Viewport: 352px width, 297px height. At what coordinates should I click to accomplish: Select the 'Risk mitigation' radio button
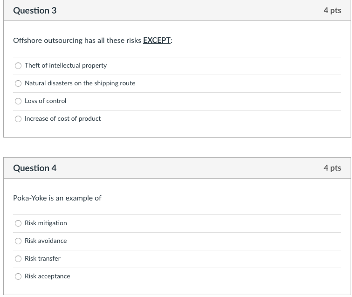pyautogui.click(x=18, y=223)
